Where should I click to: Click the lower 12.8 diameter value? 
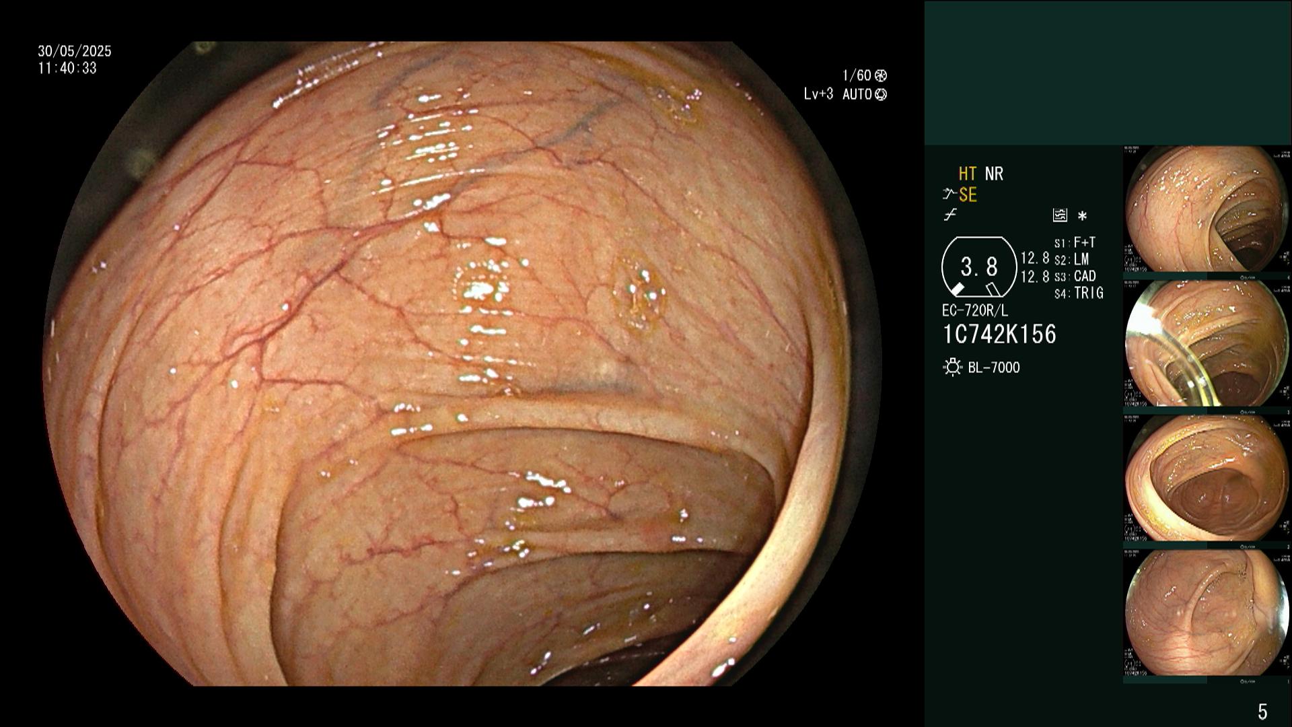(1035, 277)
